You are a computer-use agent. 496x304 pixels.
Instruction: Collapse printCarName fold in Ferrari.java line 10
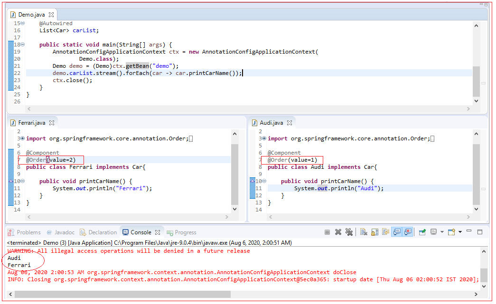23,181
